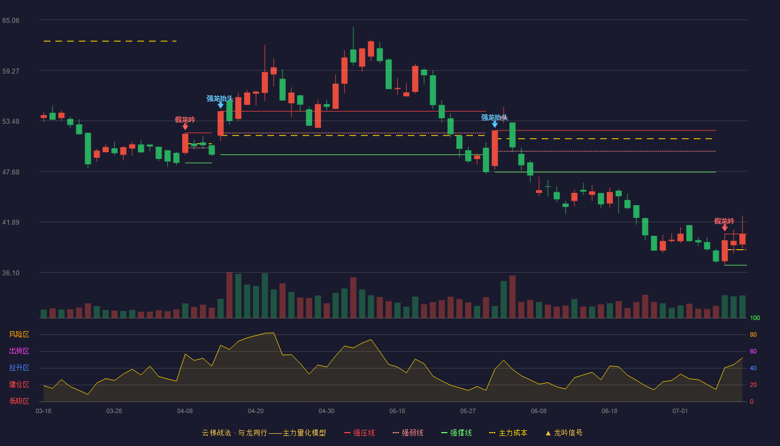Click the orange 80 indicator axis value
Image resolution: width=780 pixels, height=446 pixels.
tap(753, 335)
